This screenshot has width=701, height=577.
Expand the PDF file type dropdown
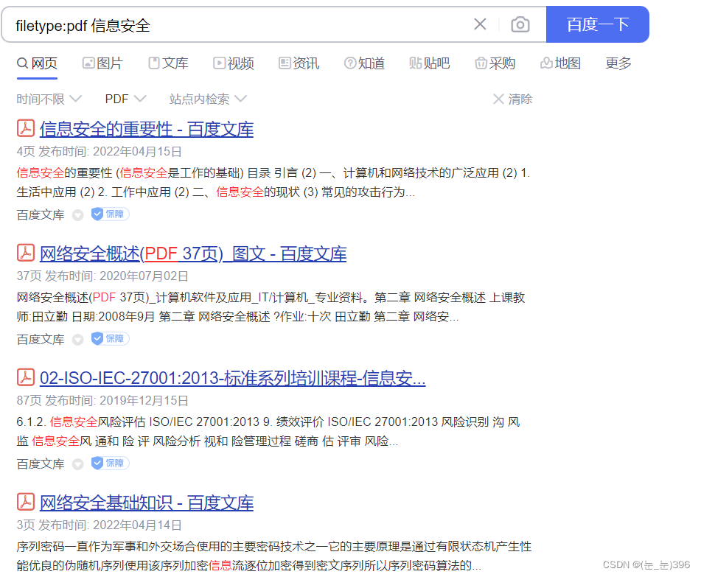125,99
